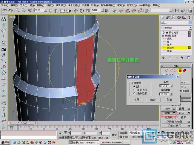Activate the Select and Scale tool
Screen dimensions: 194x145
click(x=88, y=11)
